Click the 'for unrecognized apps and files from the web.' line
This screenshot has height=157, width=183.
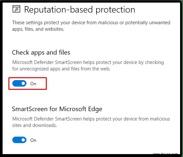click(x=61, y=69)
